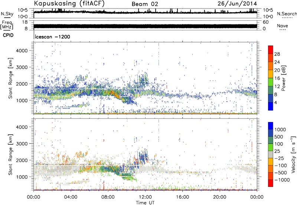Click the "icescan -1200" program marker

pyautogui.click(x=52, y=37)
